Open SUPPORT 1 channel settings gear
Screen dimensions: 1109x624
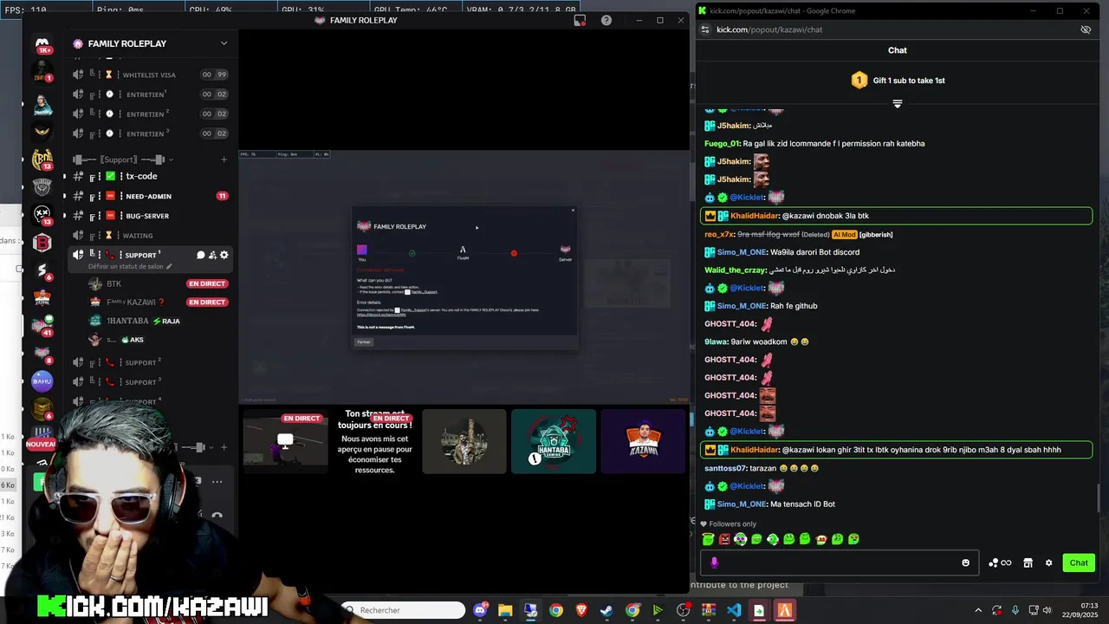point(224,255)
